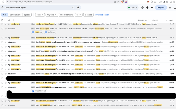176x109 pixels.
Task: Toggle the Is unread filter
Action: (x=88, y=15)
